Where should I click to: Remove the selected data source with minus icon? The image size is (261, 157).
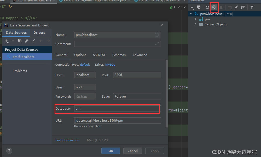(x=13, y=41)
